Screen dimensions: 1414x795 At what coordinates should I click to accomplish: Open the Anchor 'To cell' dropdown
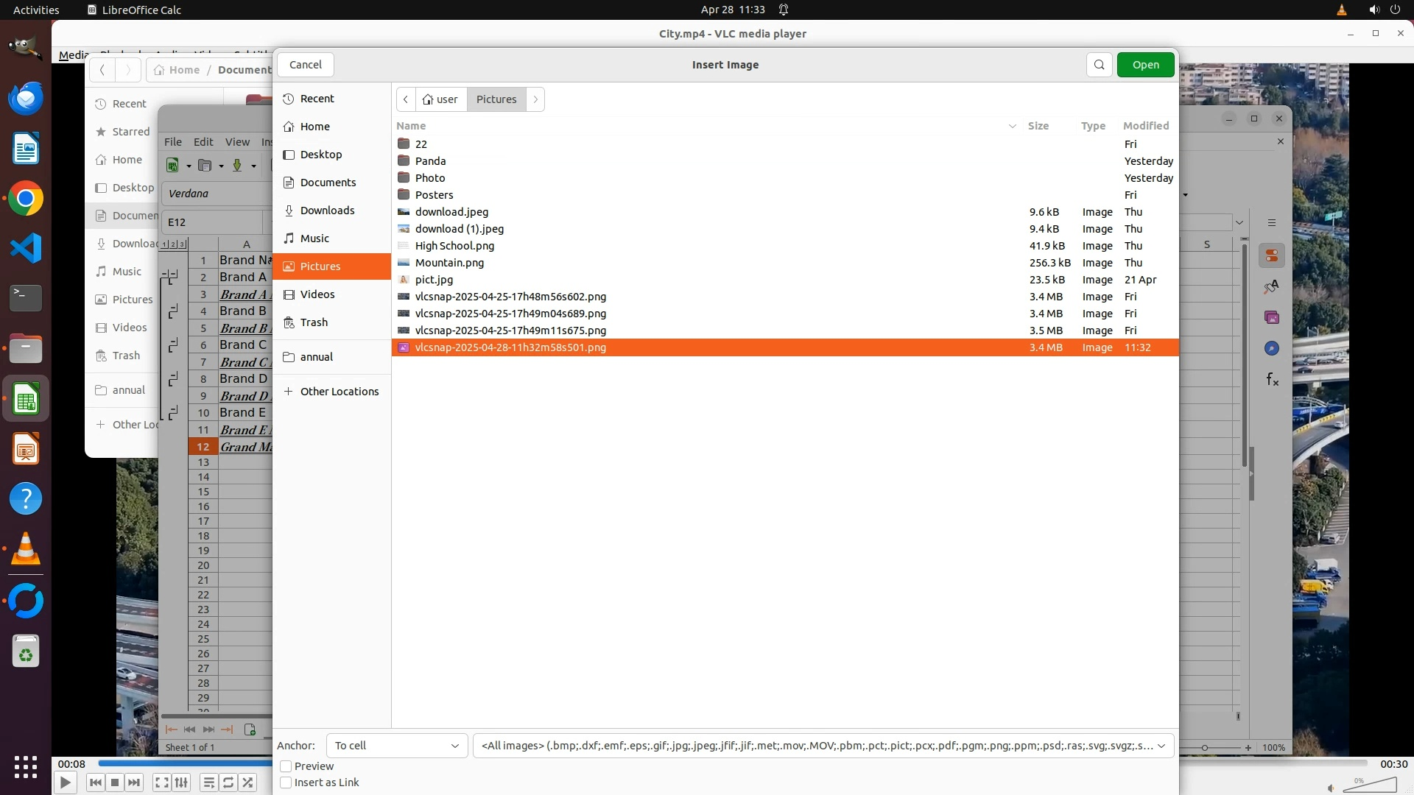[x=397, y=746]
